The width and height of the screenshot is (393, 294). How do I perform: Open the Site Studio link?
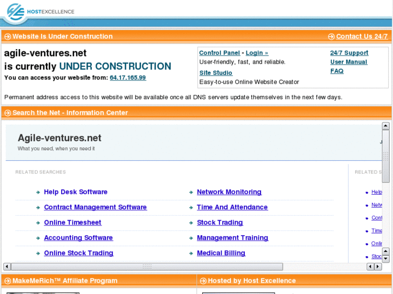coord(216,73)
